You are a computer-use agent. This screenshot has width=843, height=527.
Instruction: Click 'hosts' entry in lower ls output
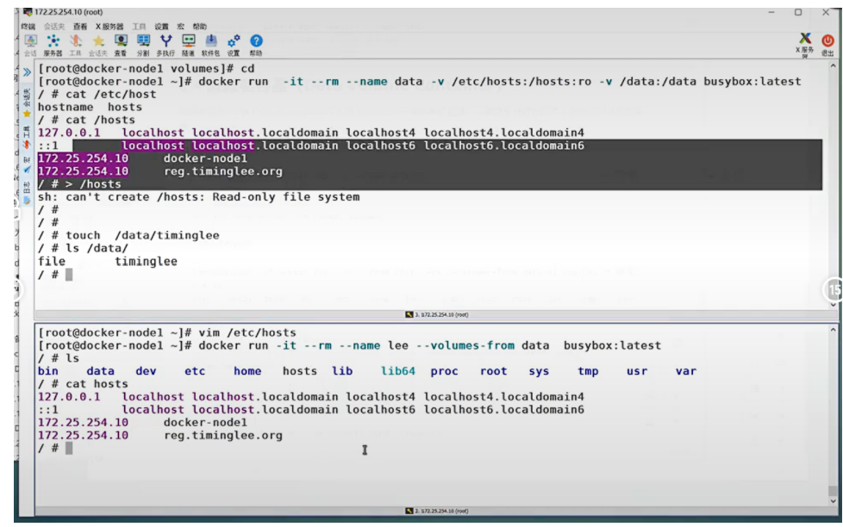299,371
